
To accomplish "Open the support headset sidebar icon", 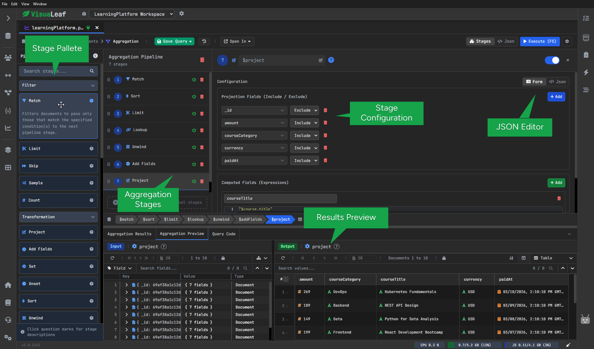I will tap(8, 320).
